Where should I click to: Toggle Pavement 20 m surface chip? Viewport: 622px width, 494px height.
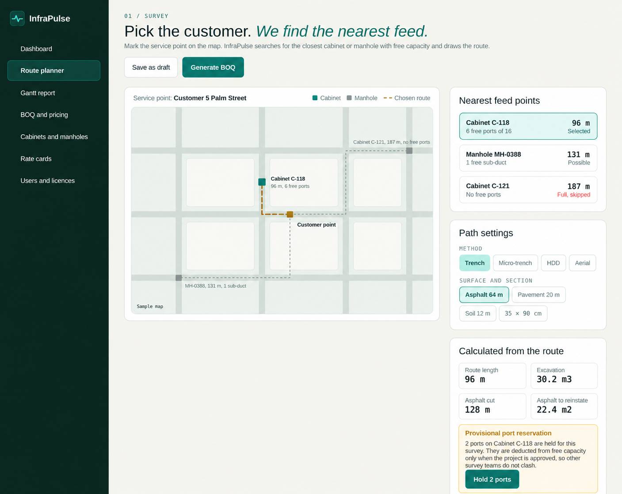tap(538, 295)
